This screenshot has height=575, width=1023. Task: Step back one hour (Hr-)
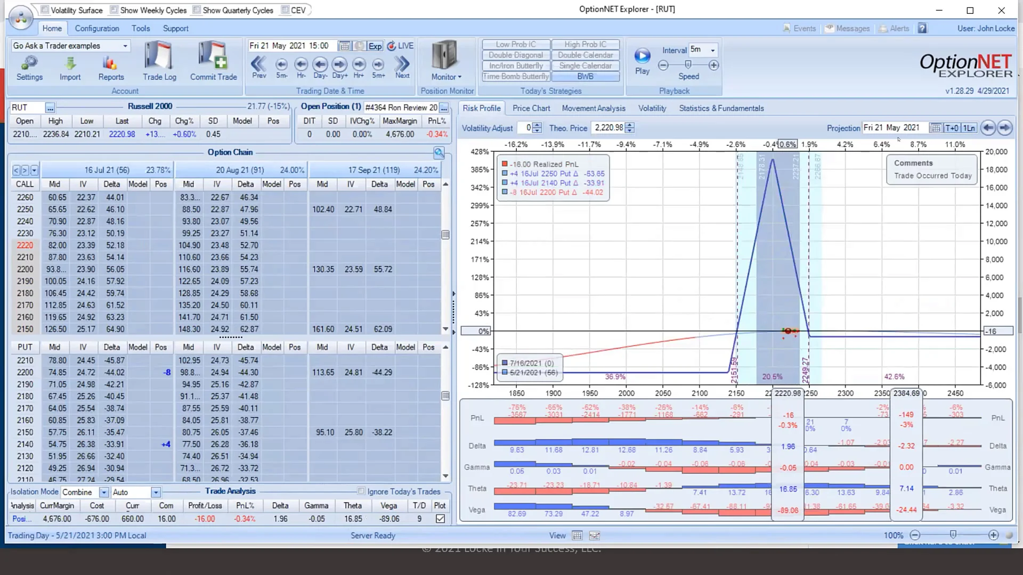tap(301, 68)
